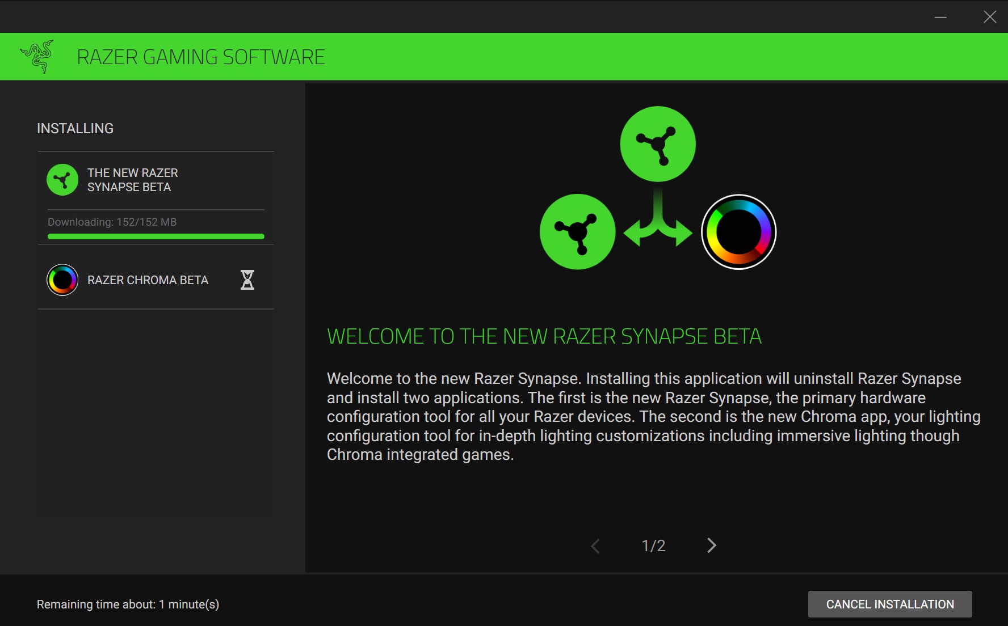This screenshot has width=1008, height=626.
Task: Click the hourglass pending icon beside Chroma Beta
Action: coord(247,280)
